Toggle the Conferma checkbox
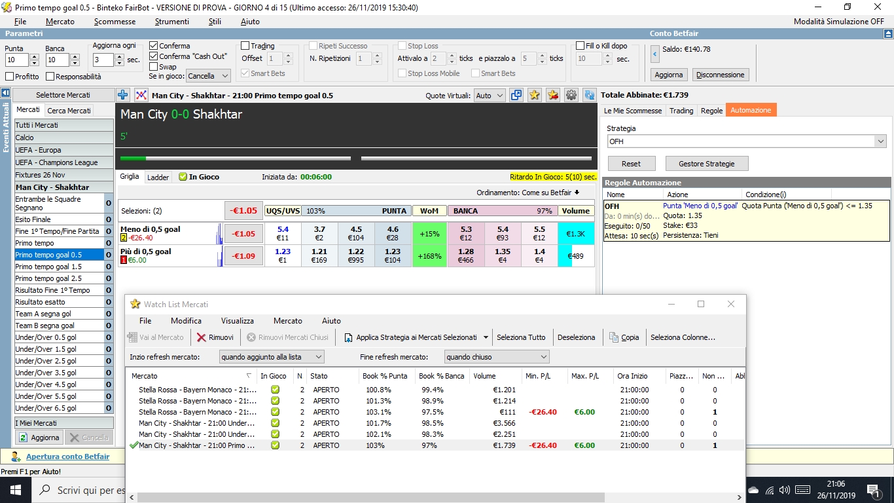The image size is (894, 503). 153,46
